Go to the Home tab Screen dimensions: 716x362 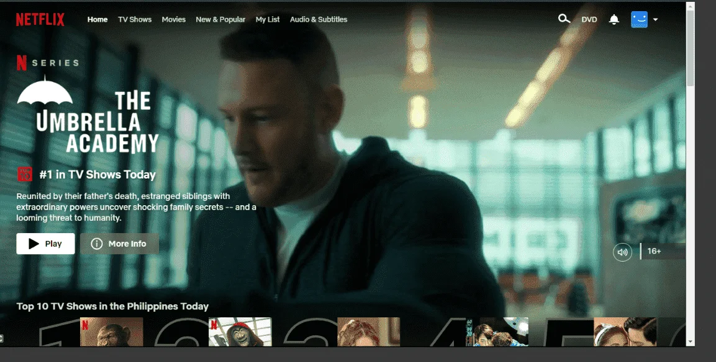(x=97, y=20)
